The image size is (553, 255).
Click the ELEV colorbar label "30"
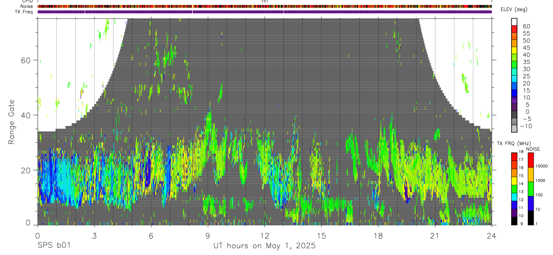526,69
